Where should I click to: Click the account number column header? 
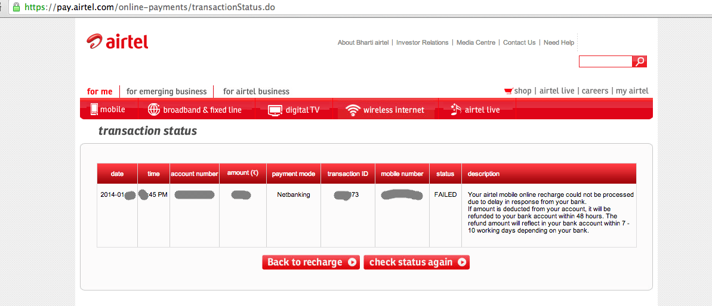195,174
